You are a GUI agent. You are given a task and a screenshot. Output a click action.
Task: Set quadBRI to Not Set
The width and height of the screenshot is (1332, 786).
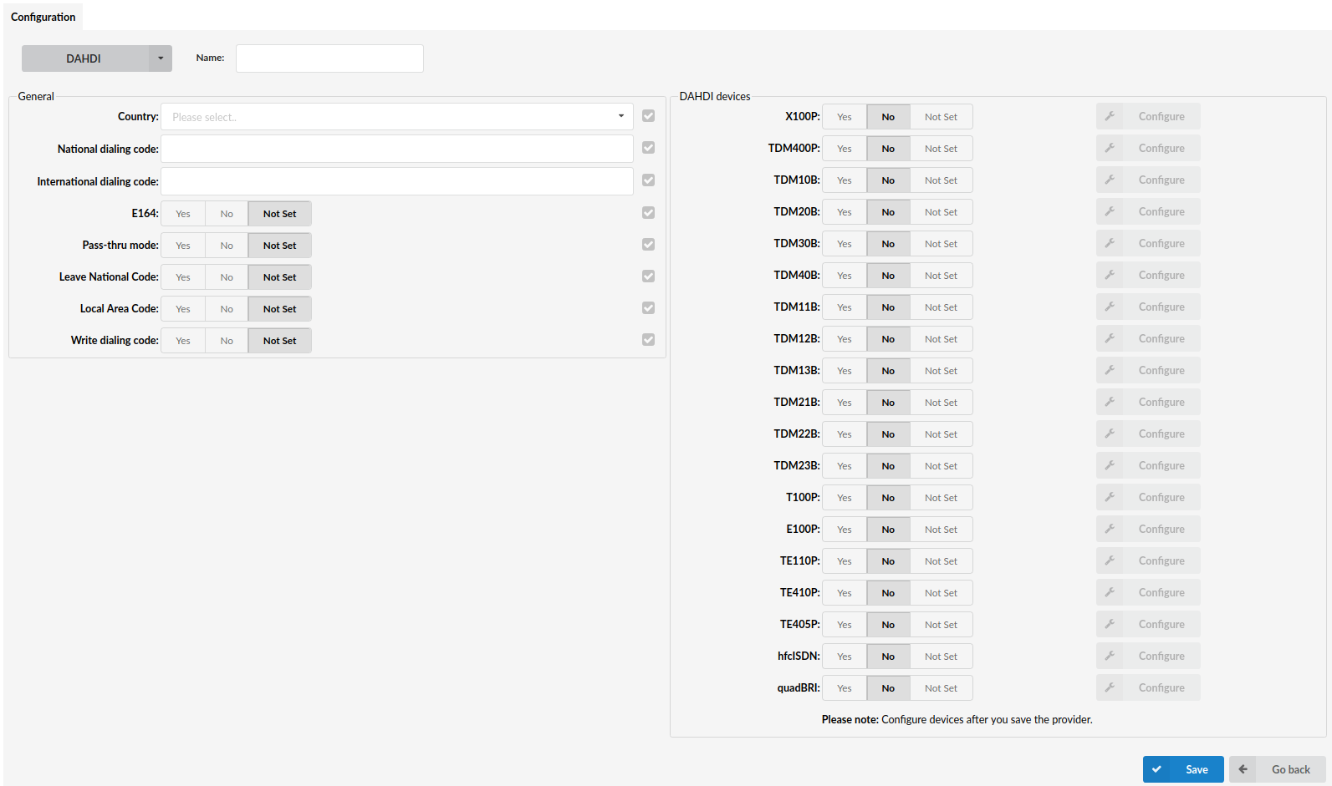point(941,688)
